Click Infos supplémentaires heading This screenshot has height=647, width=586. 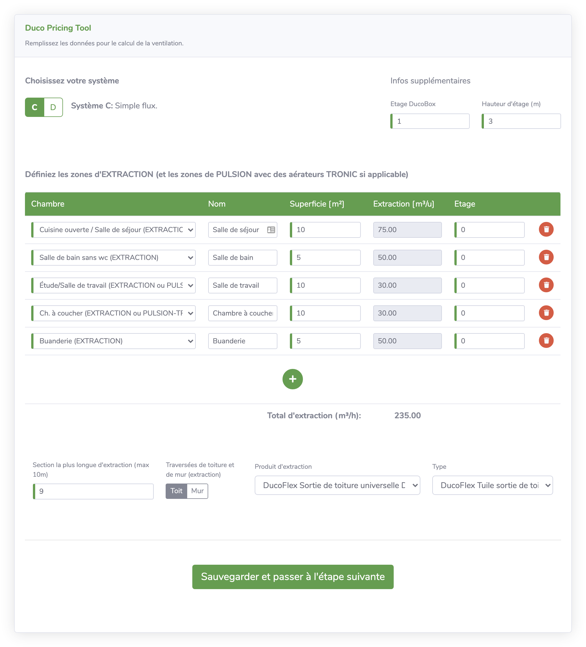(430, 81)
